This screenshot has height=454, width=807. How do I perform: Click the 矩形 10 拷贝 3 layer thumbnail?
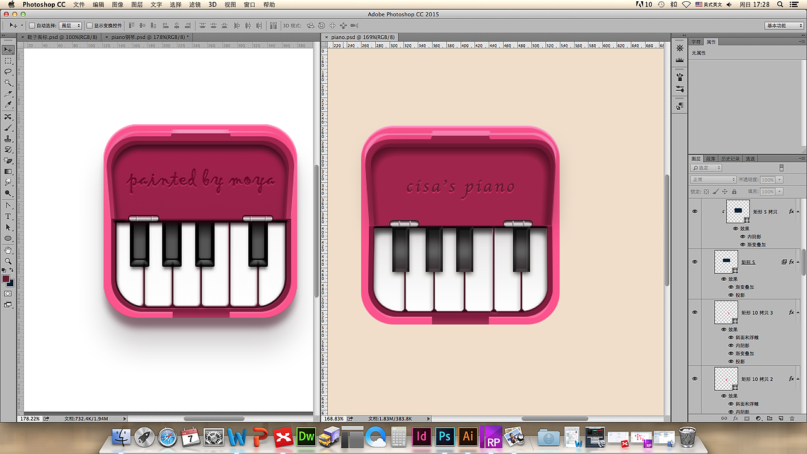(x=726, y=312)
